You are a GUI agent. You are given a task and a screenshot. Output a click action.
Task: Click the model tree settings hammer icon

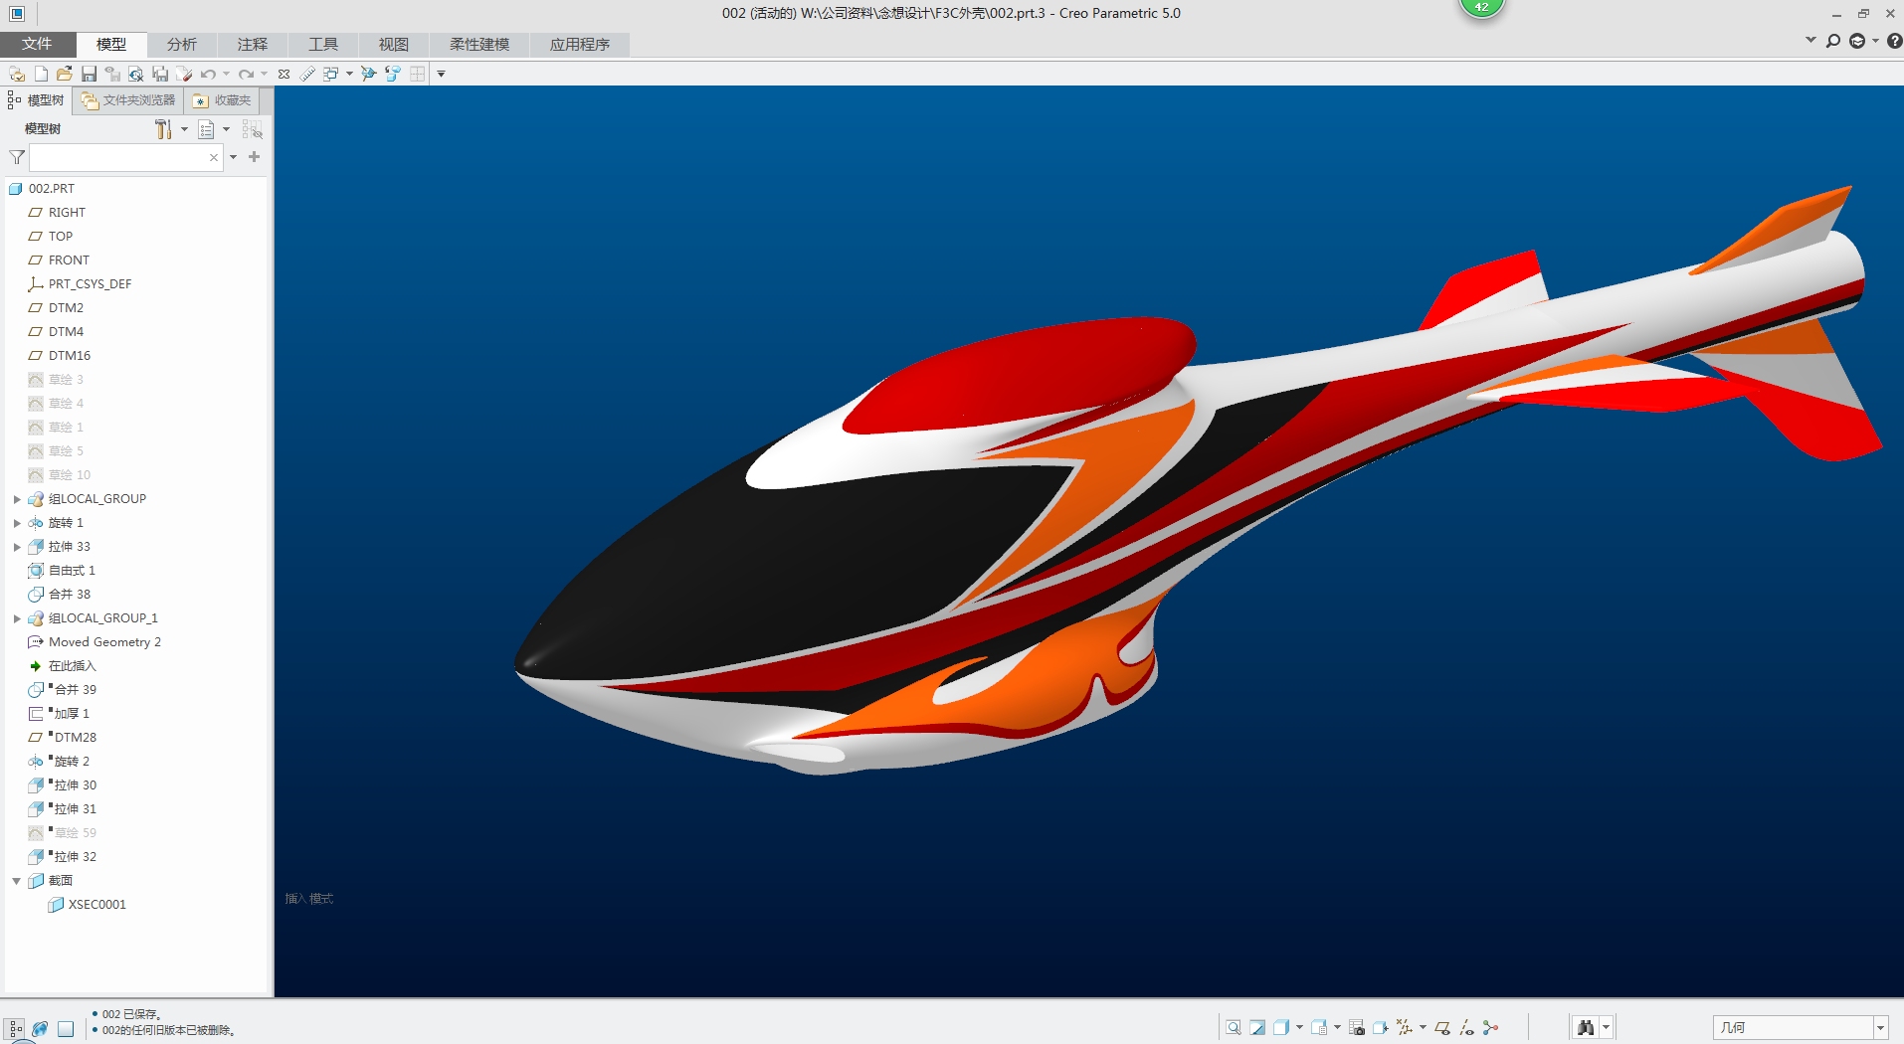(163, 129)
